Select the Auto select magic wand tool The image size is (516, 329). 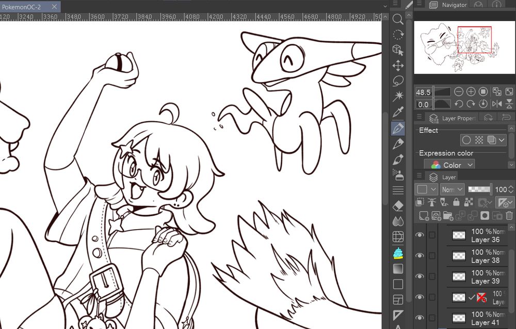(x=398, y=96)
